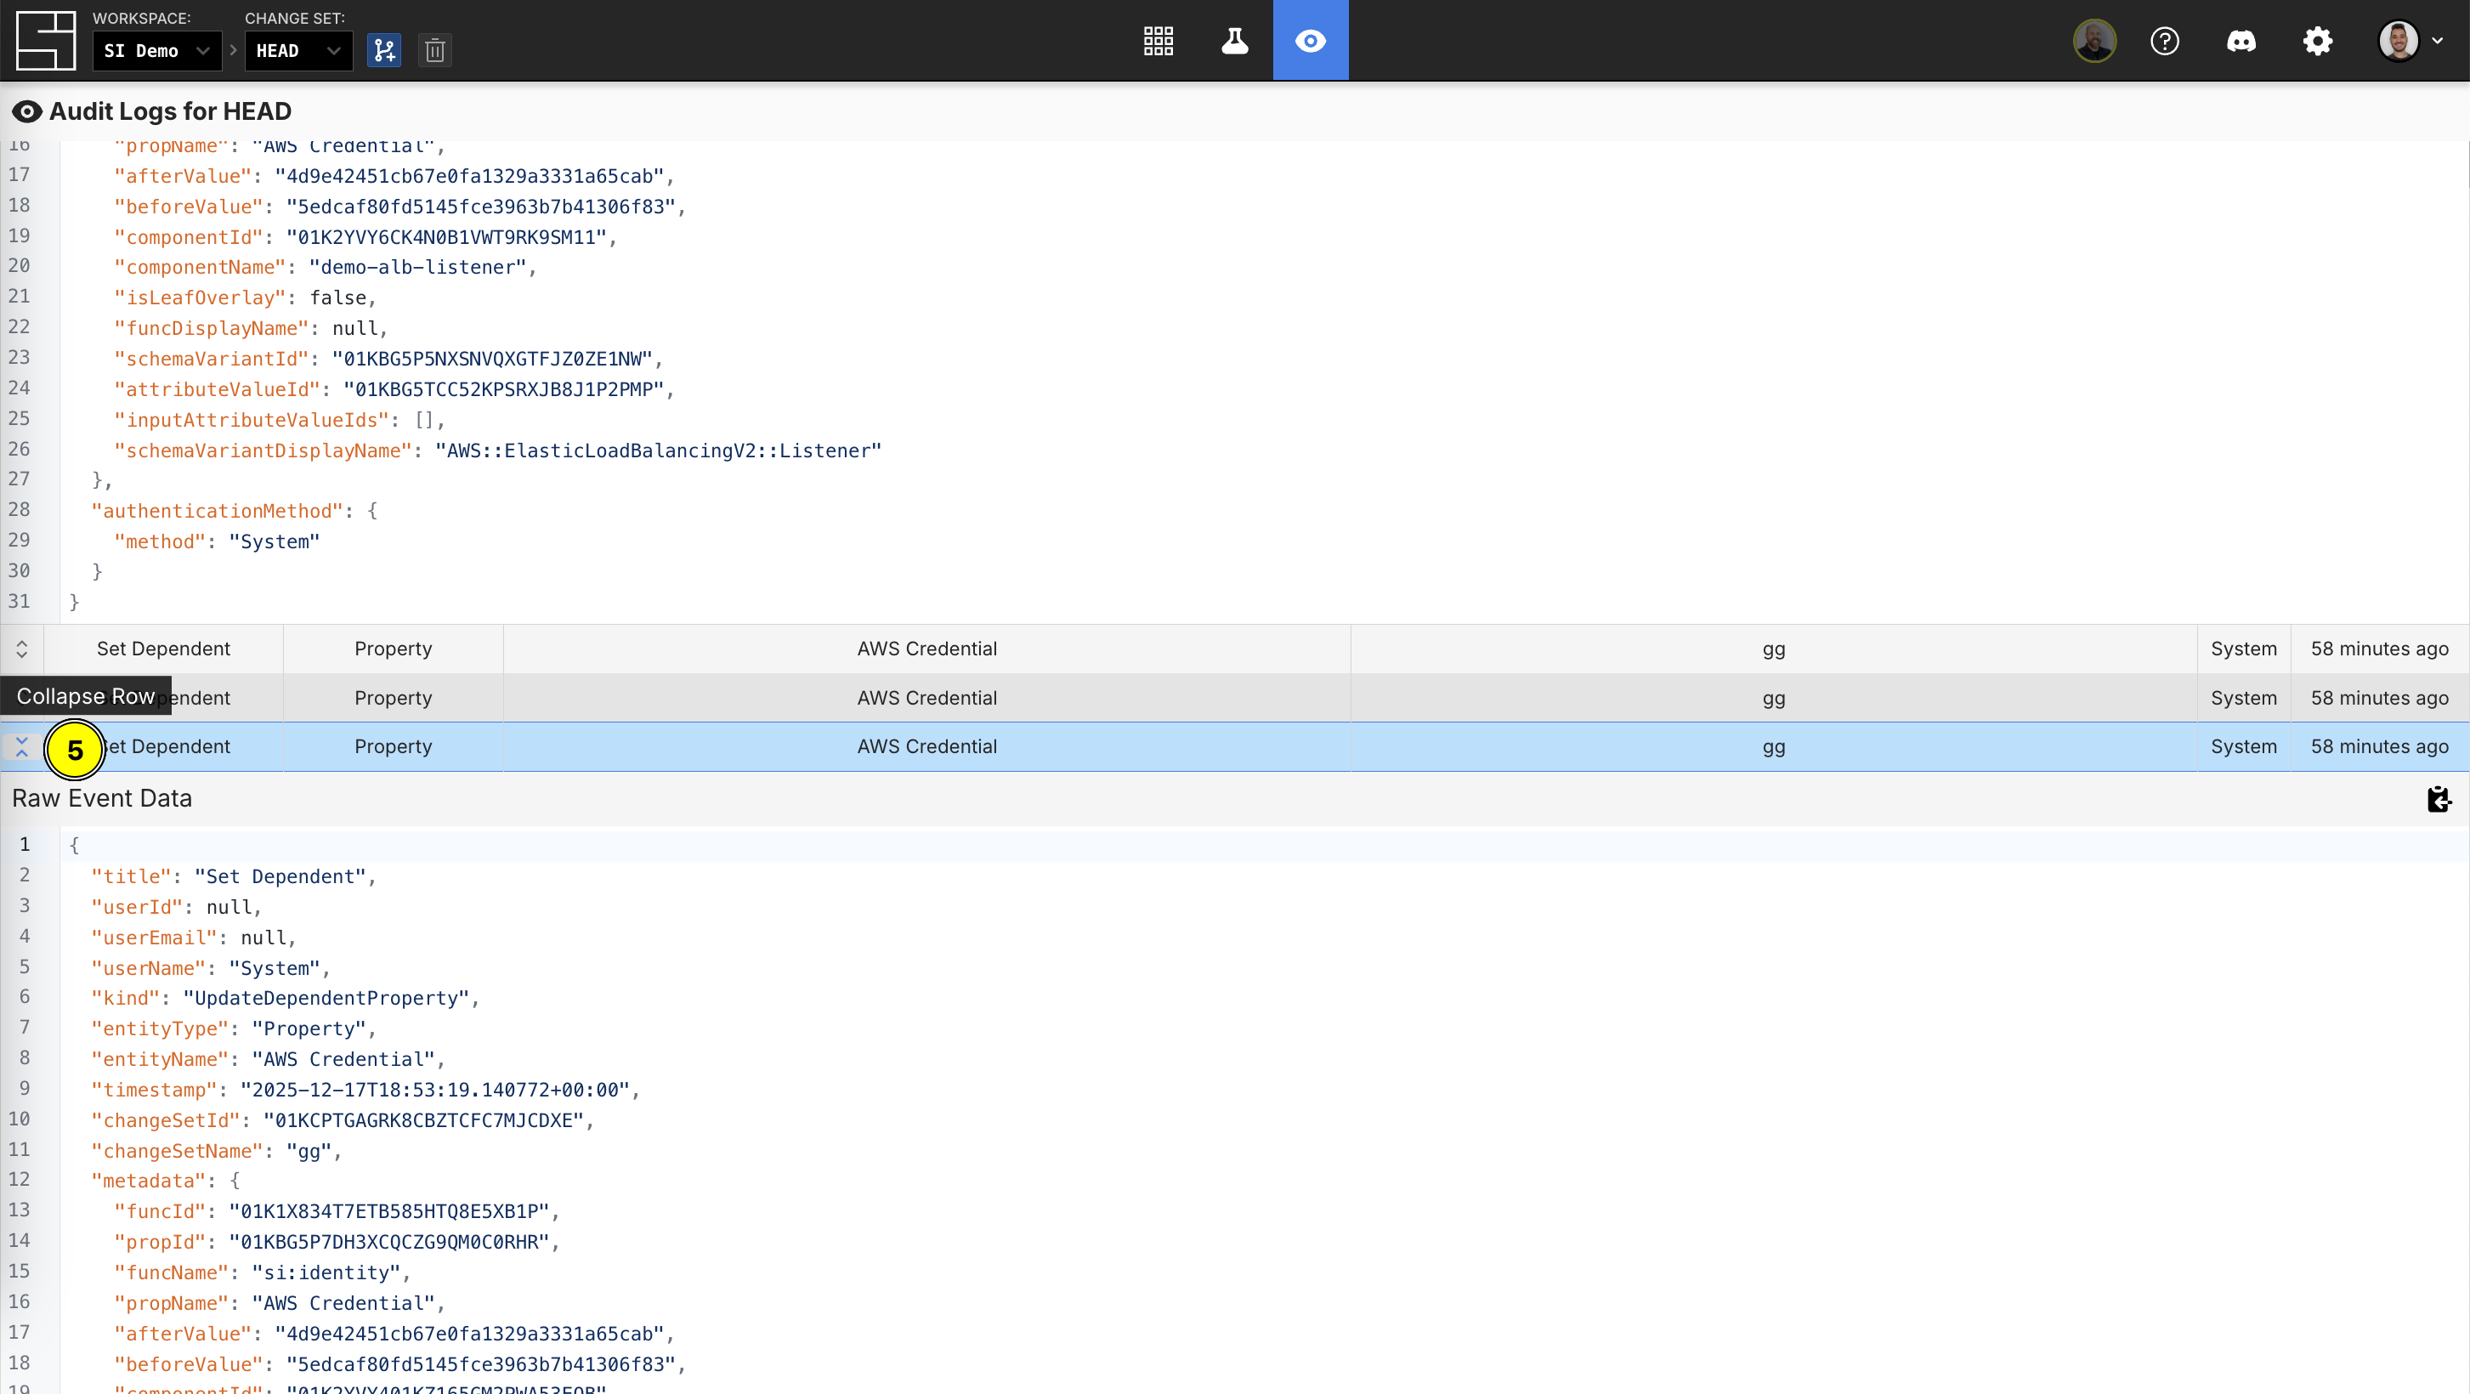Open the help question mark icon

point(2164,42)
